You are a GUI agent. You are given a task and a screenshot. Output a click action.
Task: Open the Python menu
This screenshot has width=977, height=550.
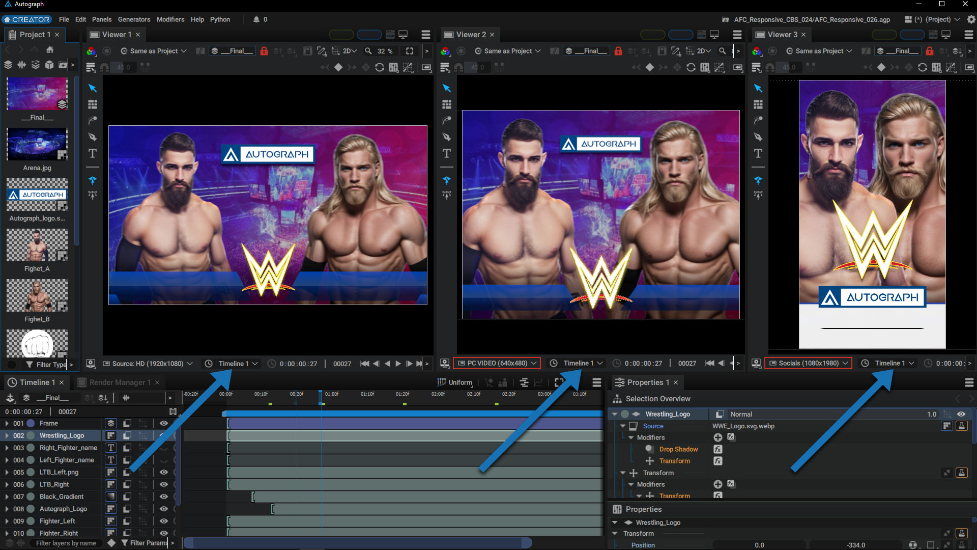point(220,19)
